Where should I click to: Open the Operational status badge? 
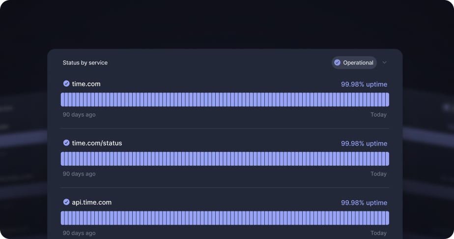tap(354, 62)
